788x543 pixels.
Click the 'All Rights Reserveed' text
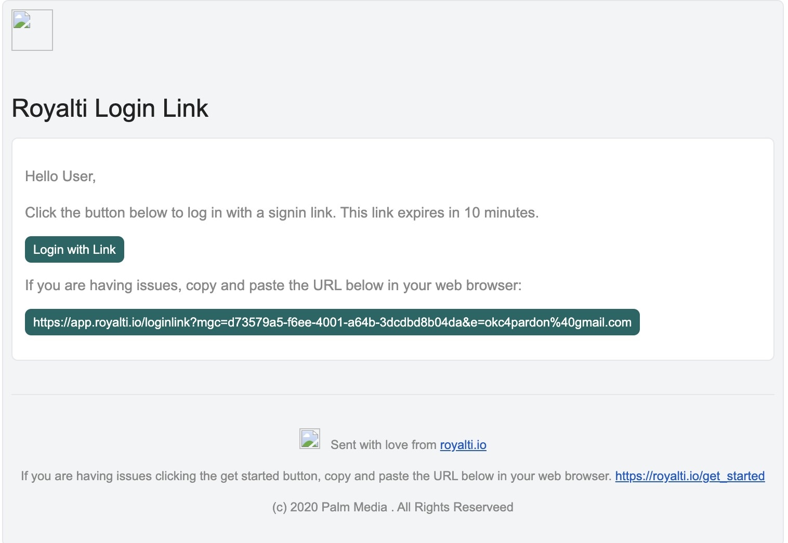[455, 507]
